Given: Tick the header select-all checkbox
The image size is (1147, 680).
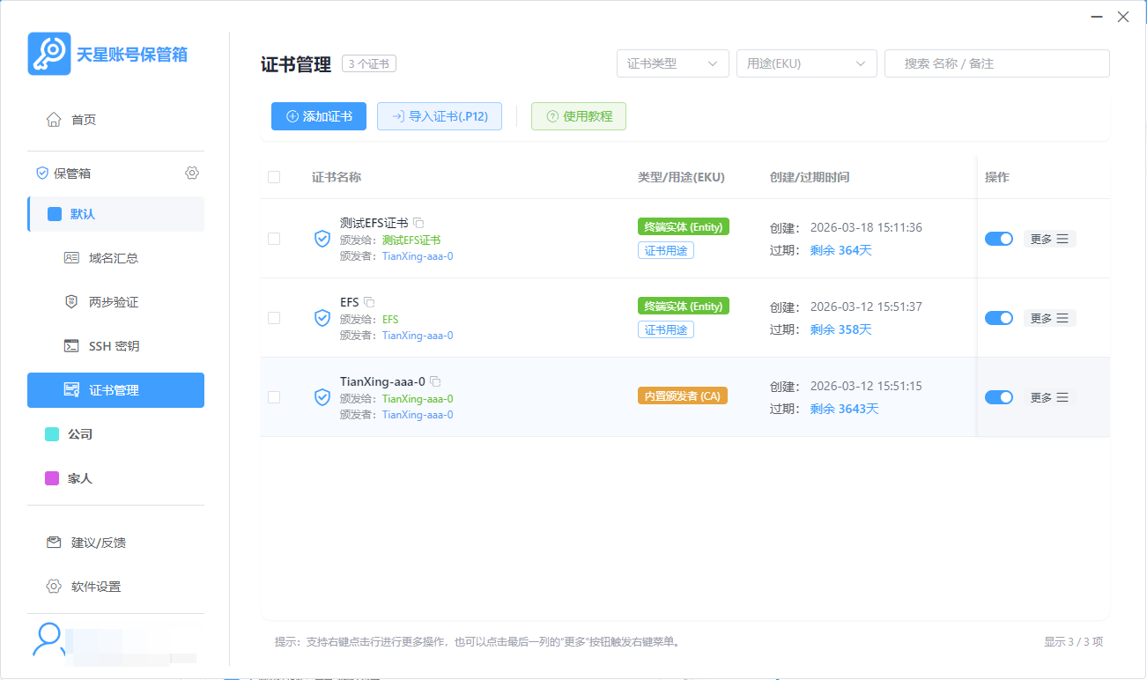Looking at the screenshot, I should pyautogui.click(x=273, y=176).
